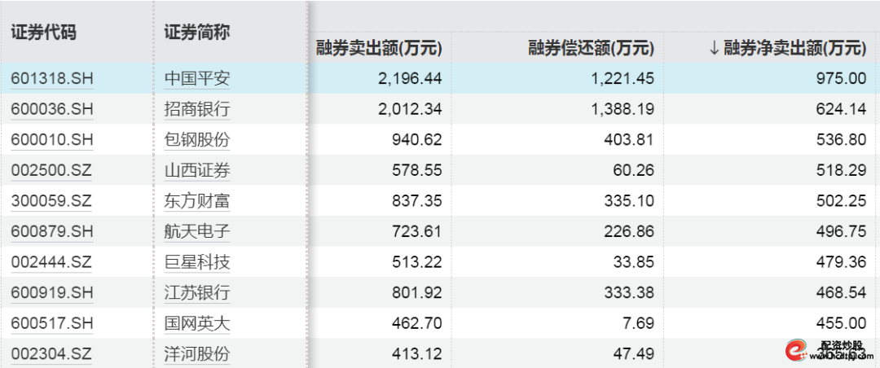Image resolution: width=880 pixels, height=368 pixels.
Task: Select 中国平安 sell amount 2,196.44
Action: (x=410, y=78)
